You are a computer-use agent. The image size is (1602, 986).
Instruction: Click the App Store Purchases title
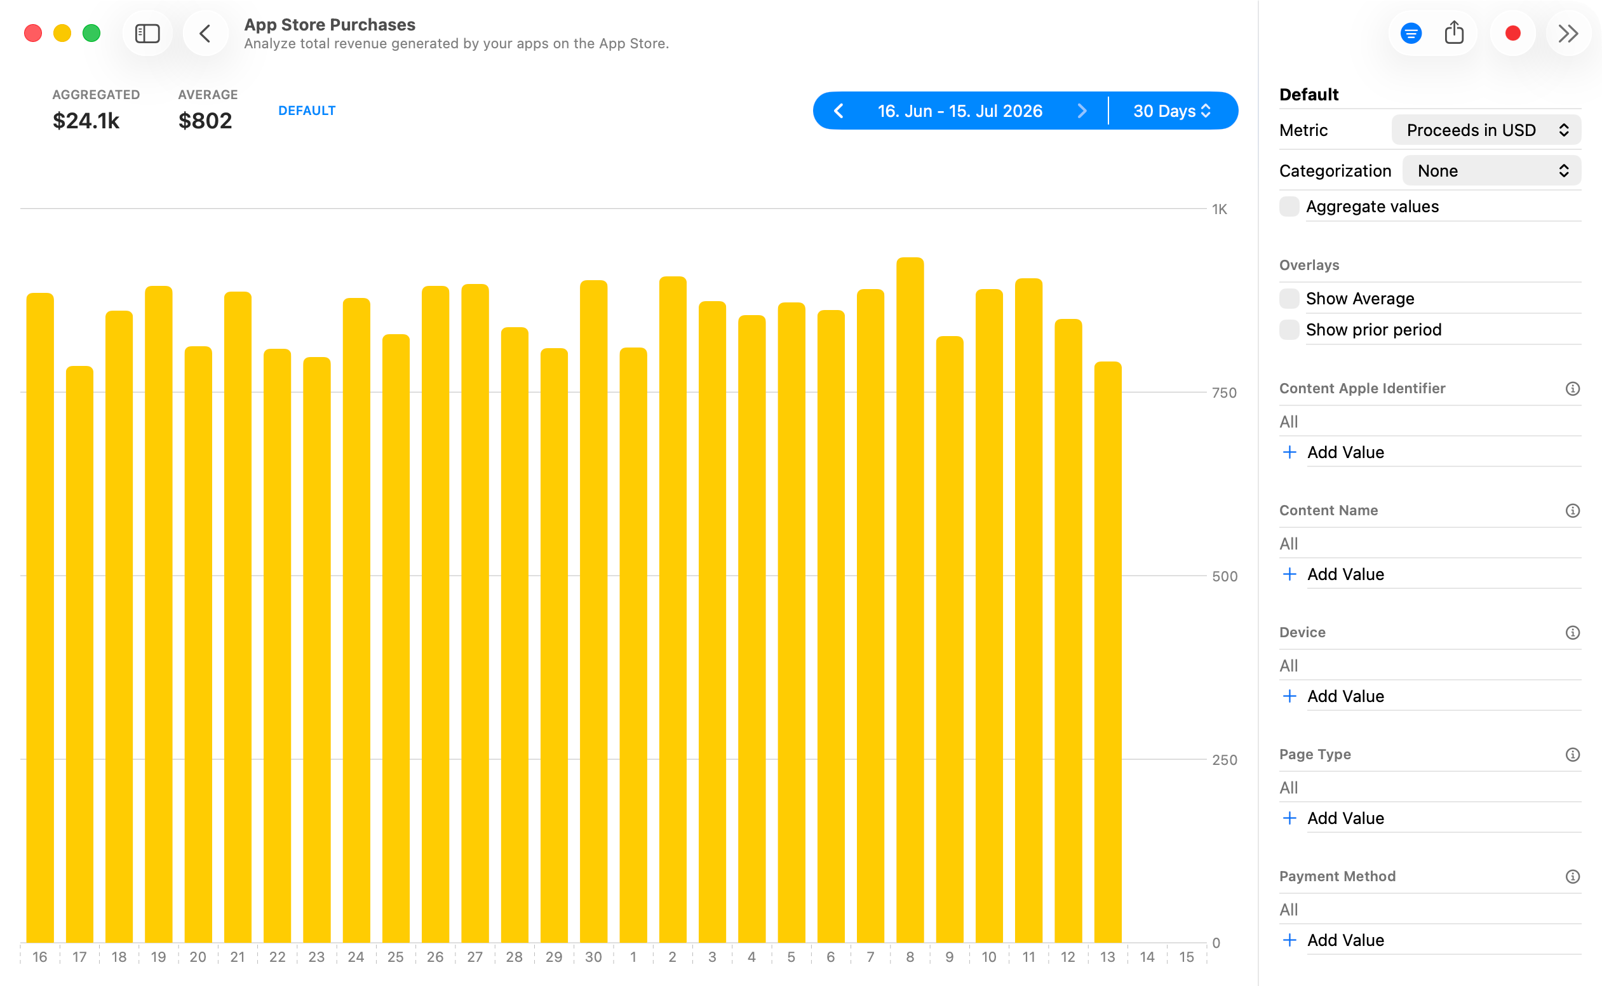pos(329,24)
